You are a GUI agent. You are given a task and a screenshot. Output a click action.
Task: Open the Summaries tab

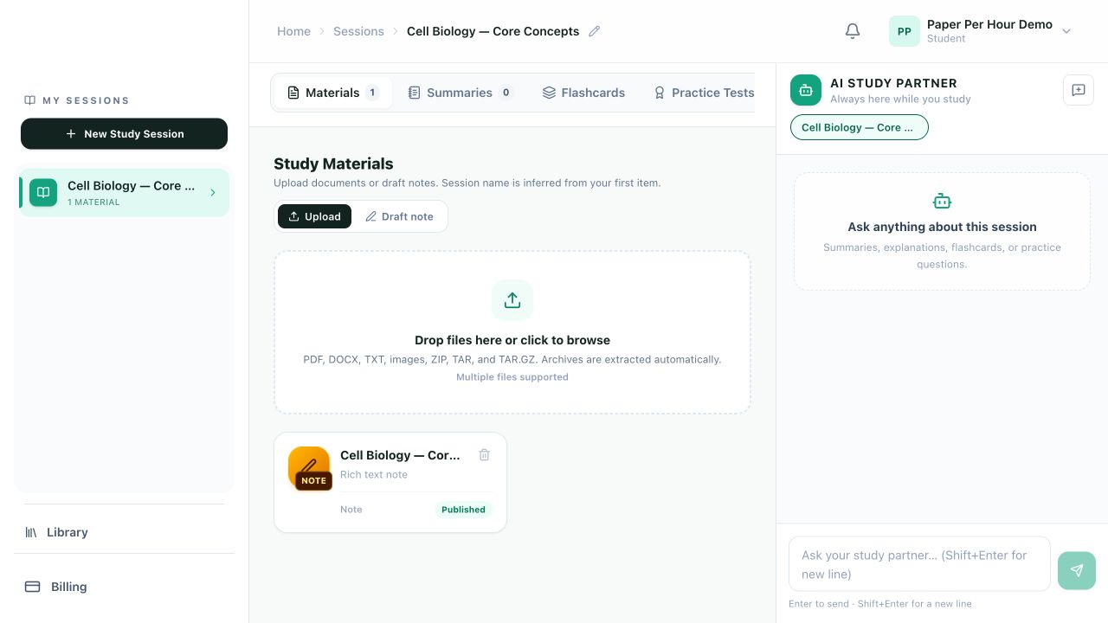pyautogui.click(x=461, y=93)
